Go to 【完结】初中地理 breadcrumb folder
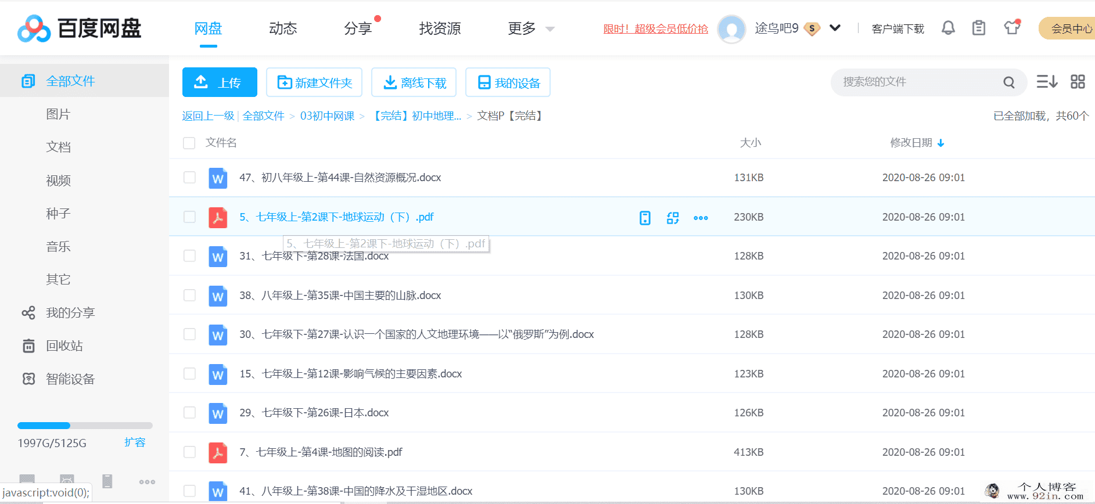The image size is (1095, 504). coord(416,116)
